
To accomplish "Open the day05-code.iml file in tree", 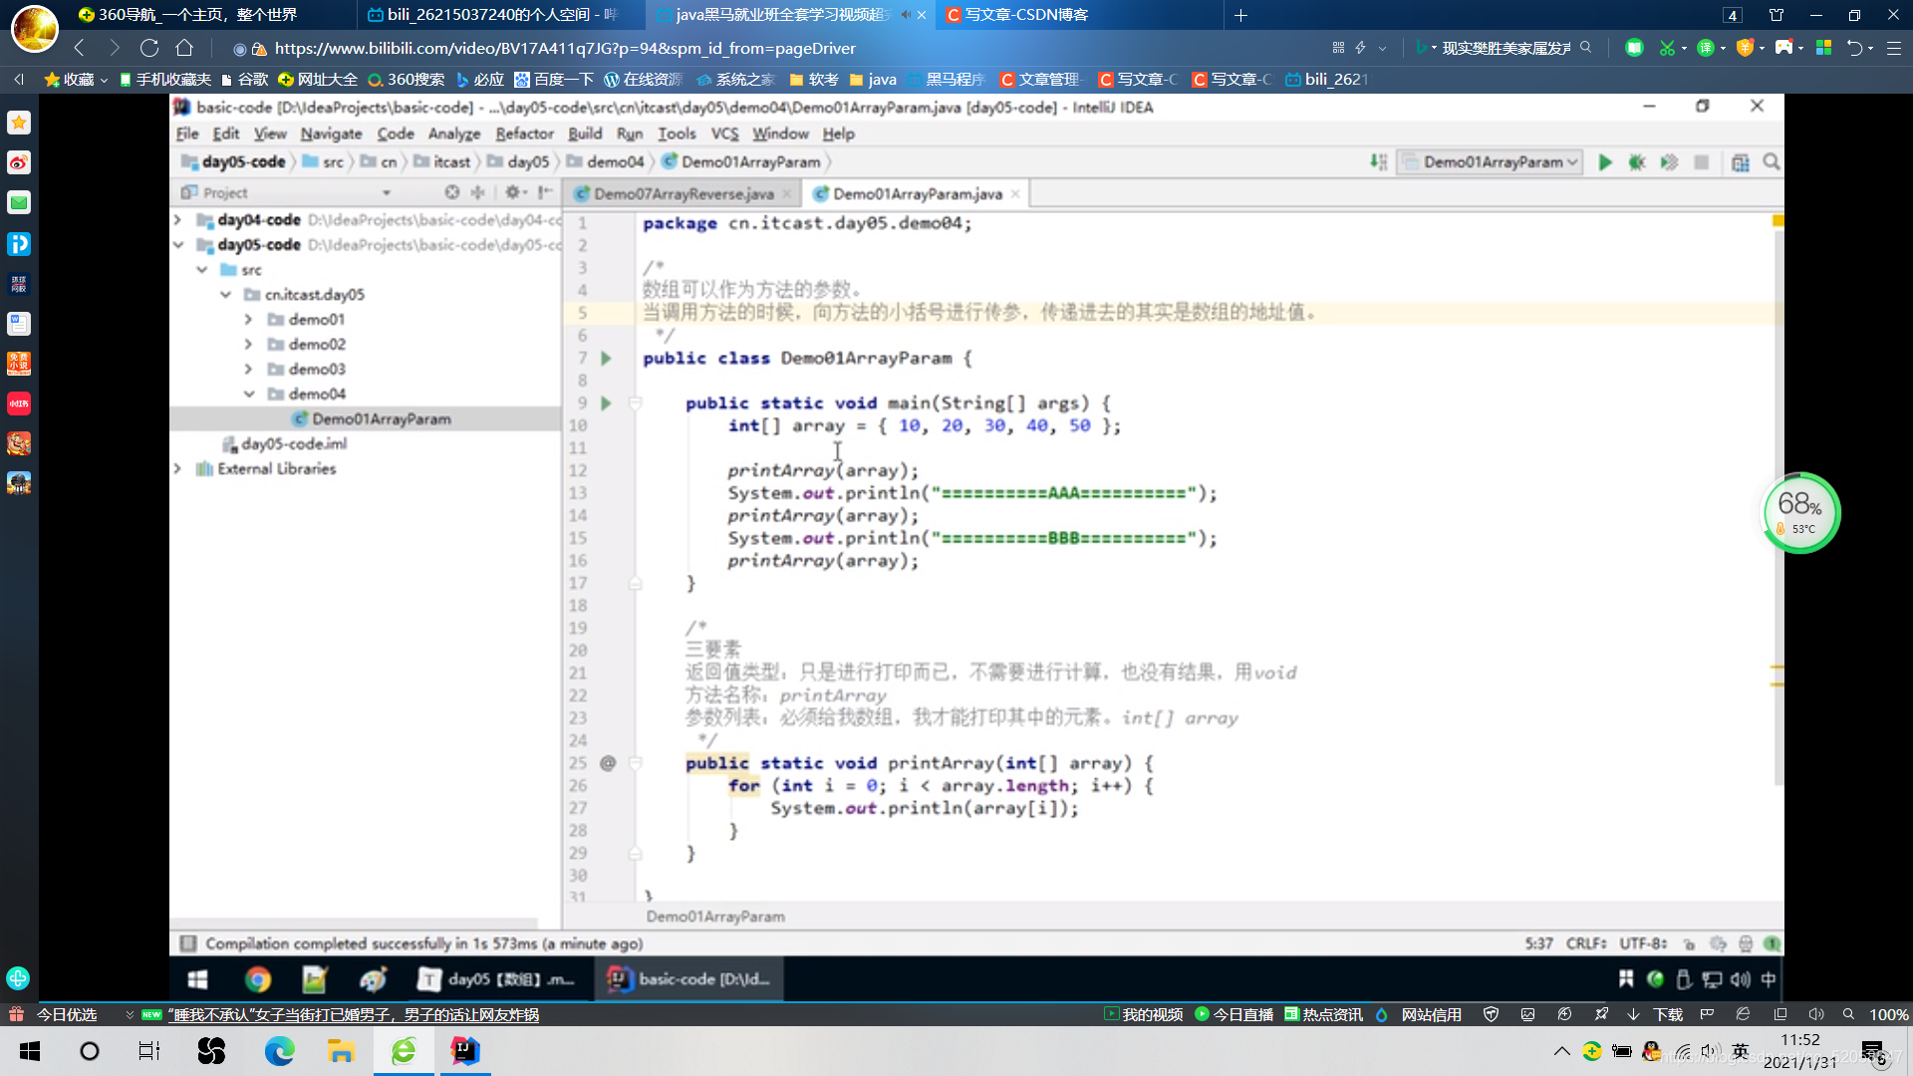I will pyautogui.click(x=293, y=443).
